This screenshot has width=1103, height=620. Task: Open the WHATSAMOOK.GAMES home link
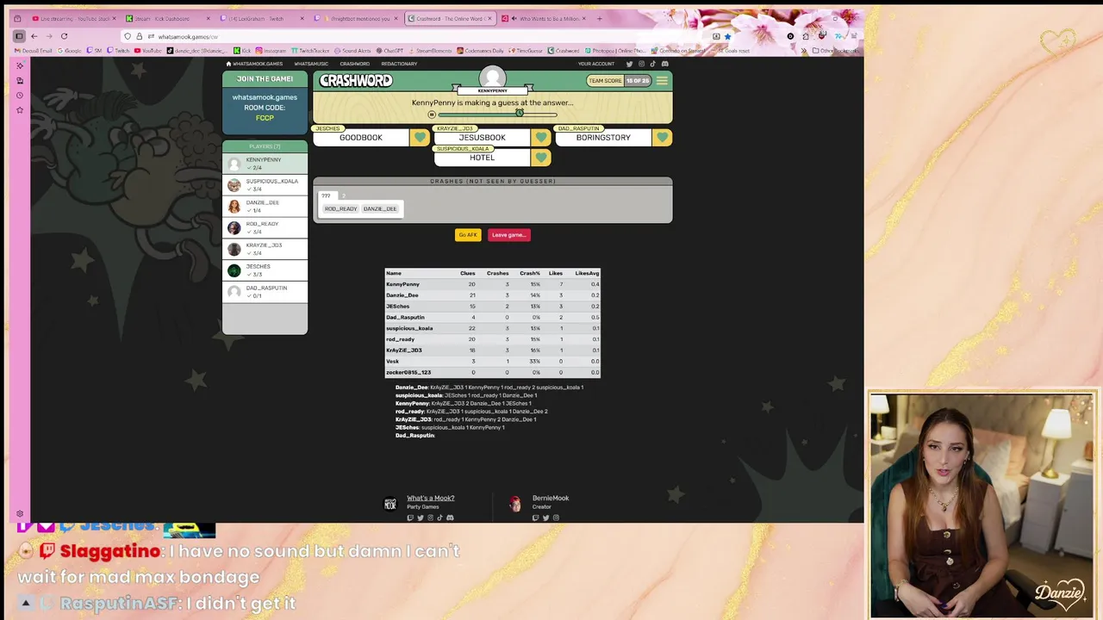coord(254,64)
